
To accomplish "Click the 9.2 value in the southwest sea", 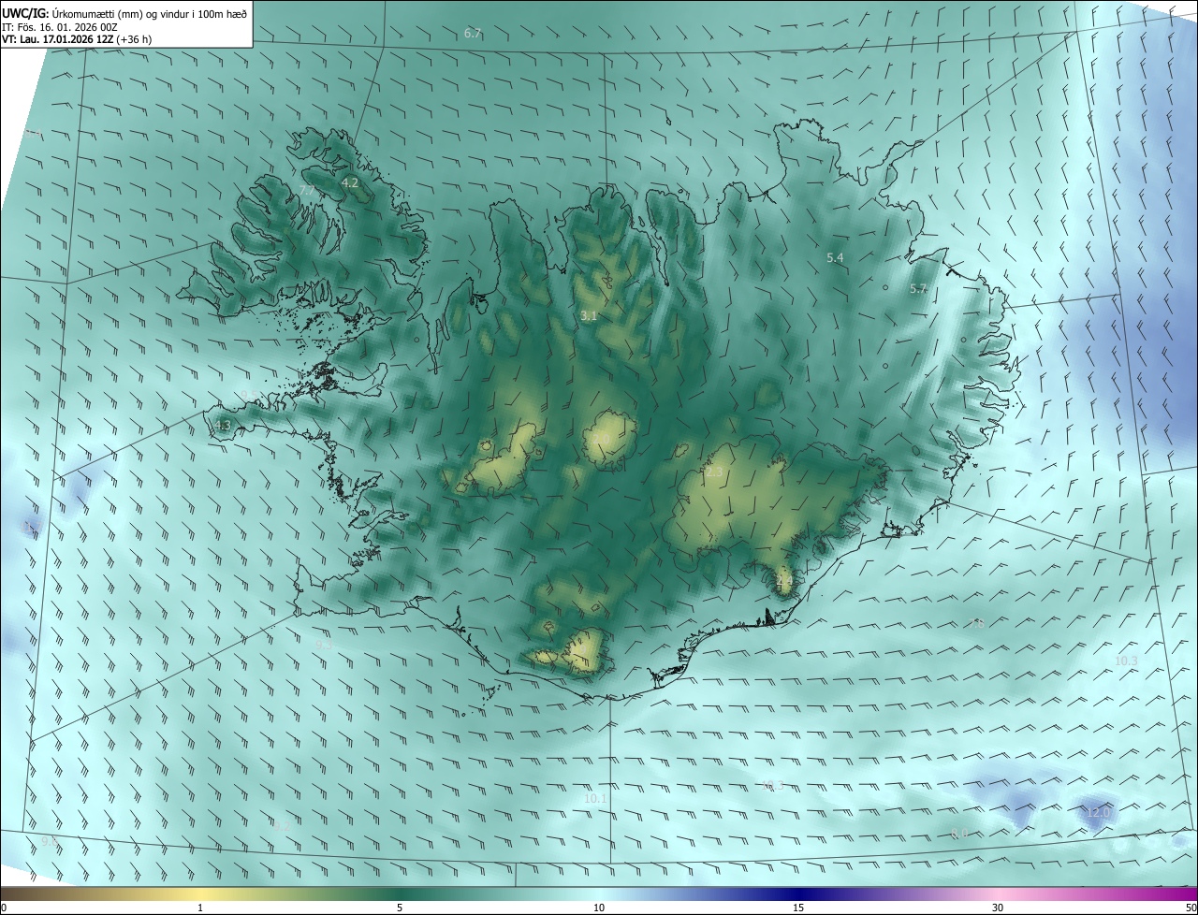I will point(282,826).
